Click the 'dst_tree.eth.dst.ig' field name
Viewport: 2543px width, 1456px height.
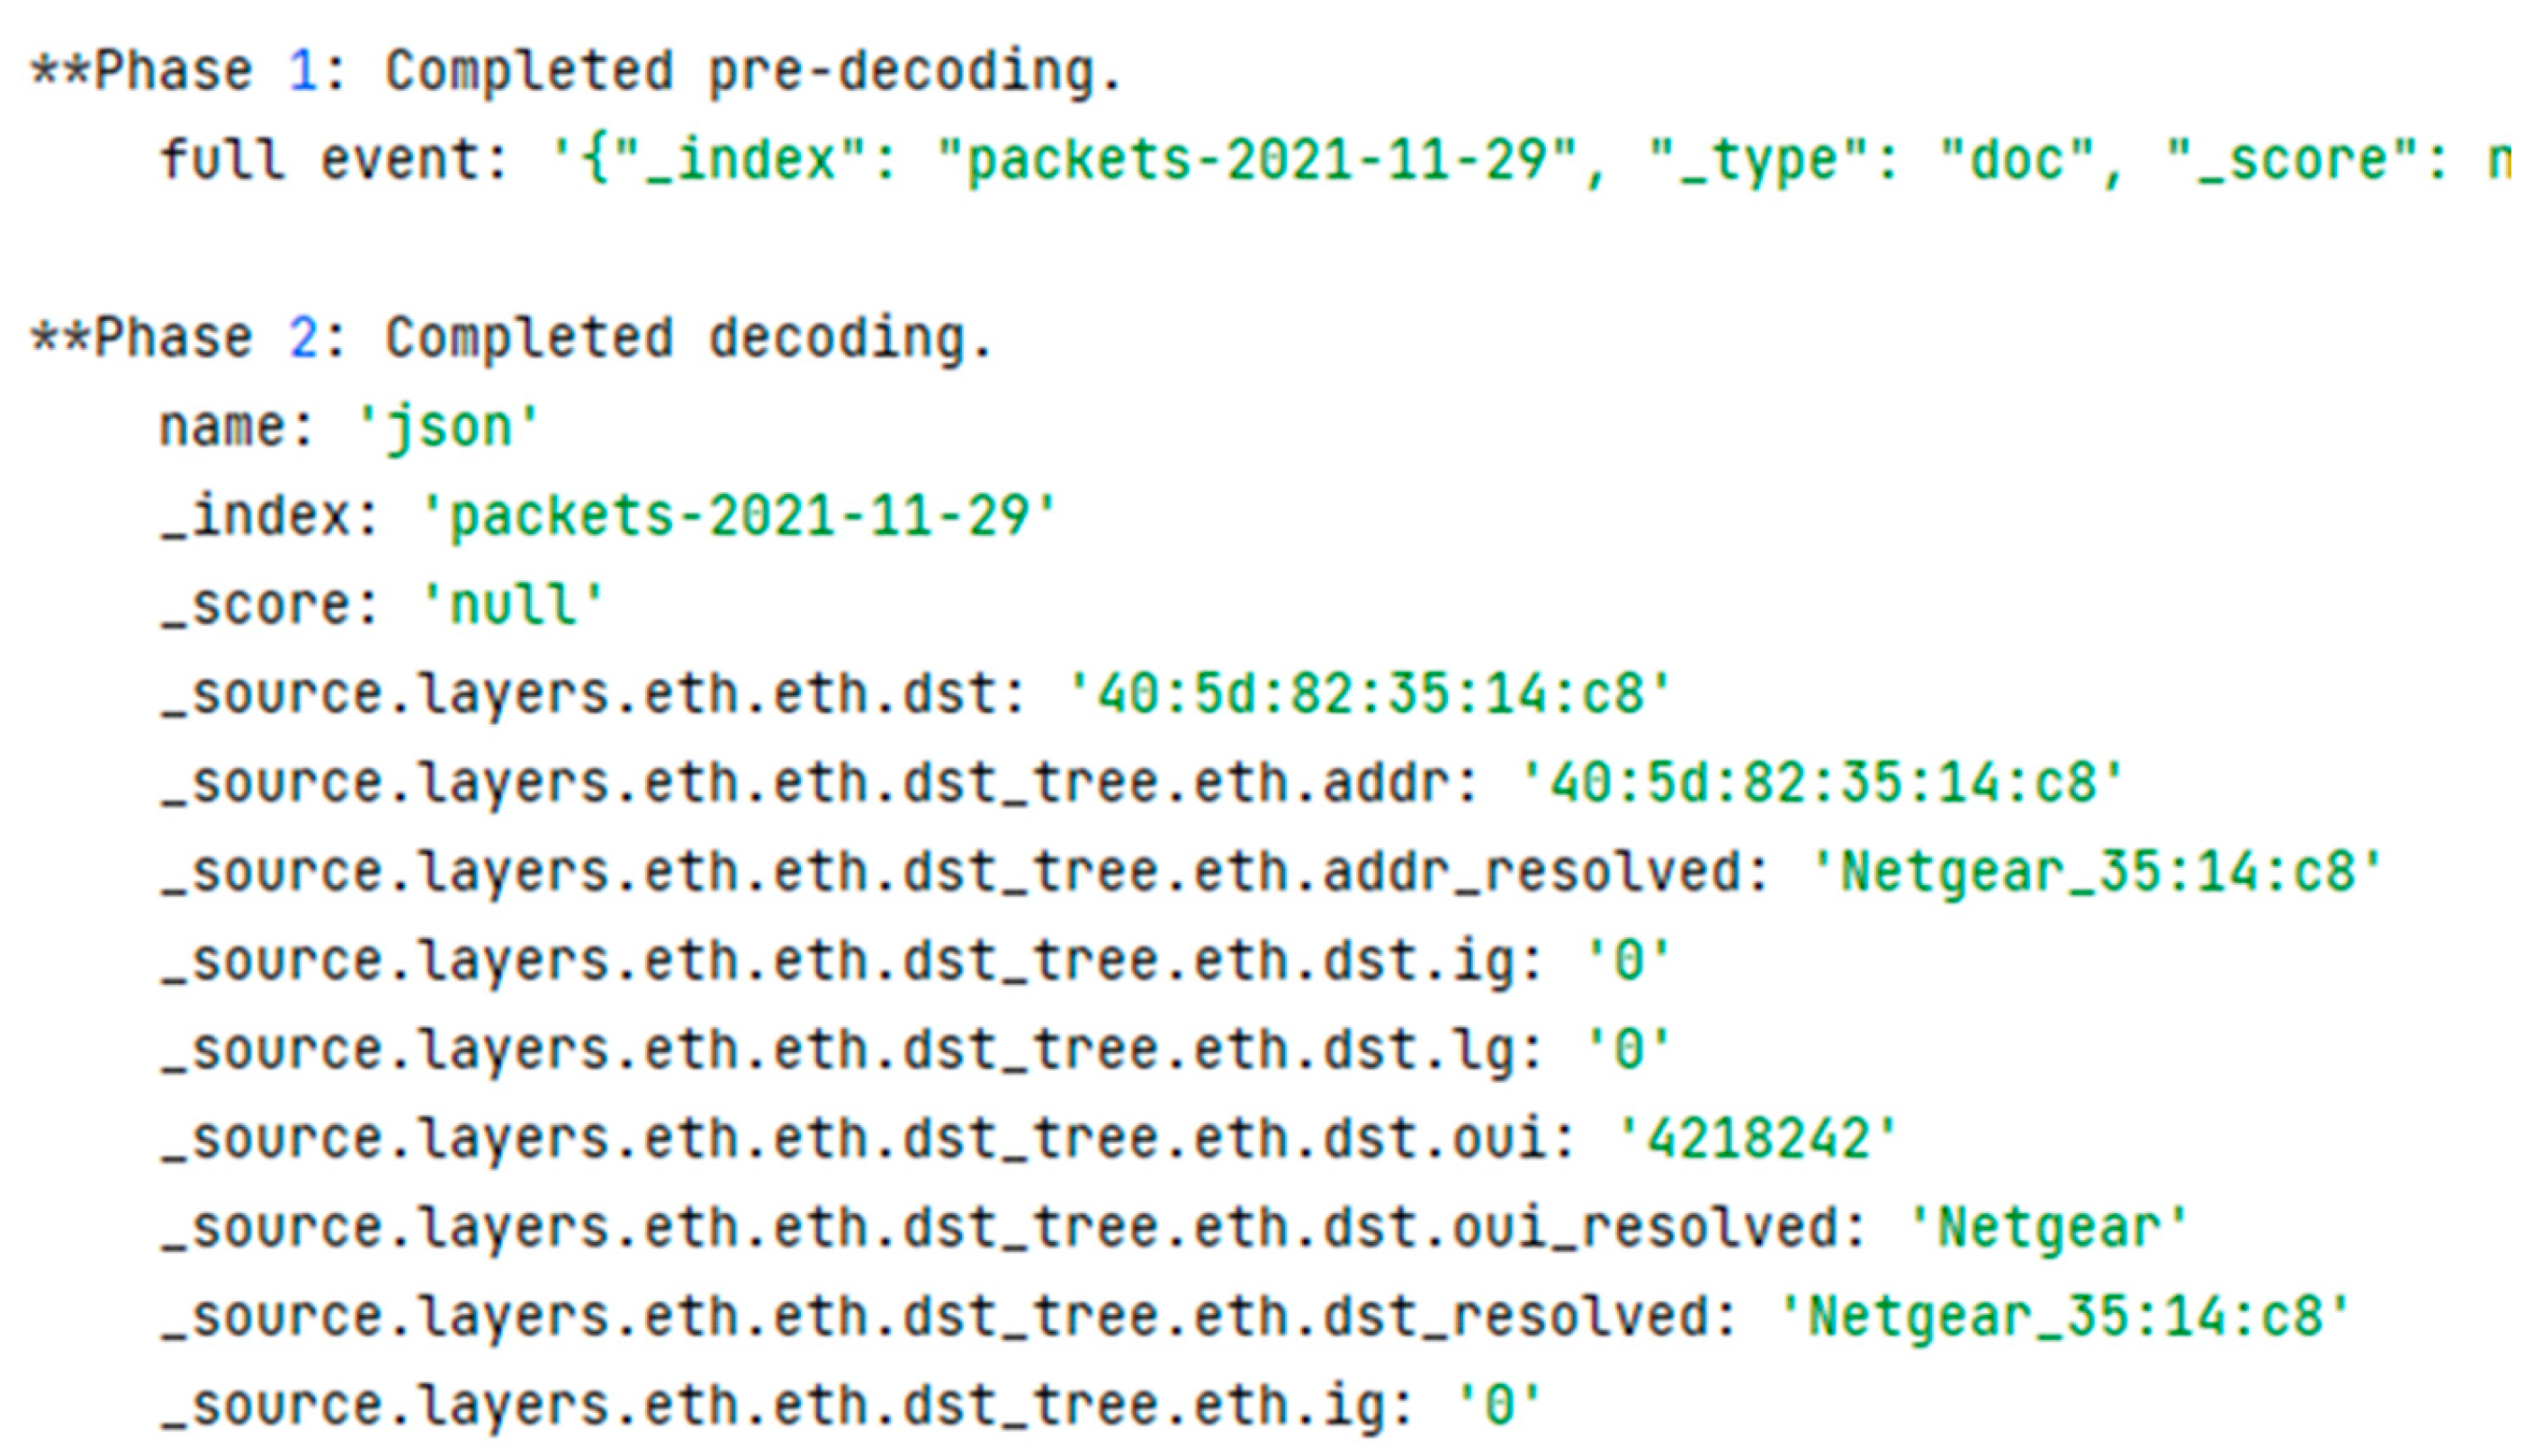pyautogui.click(x=850, y=961)
